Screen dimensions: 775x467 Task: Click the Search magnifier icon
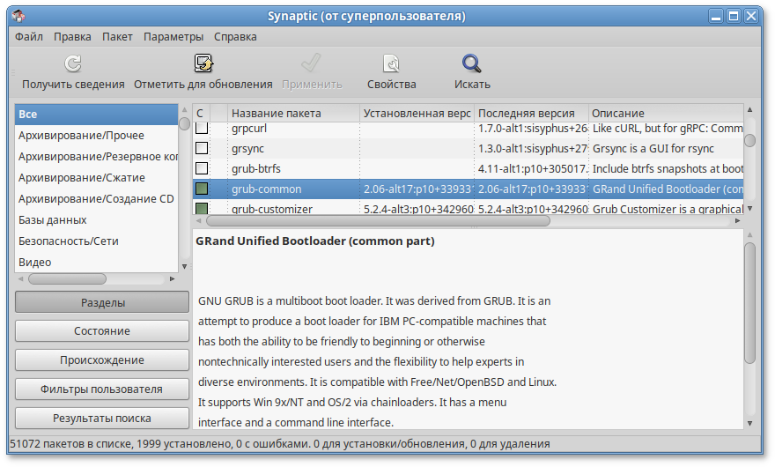(472, 63)
